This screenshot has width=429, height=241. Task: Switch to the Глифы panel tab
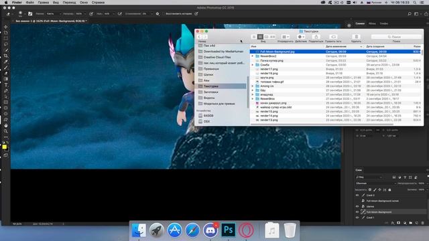[x=384, y=23]
